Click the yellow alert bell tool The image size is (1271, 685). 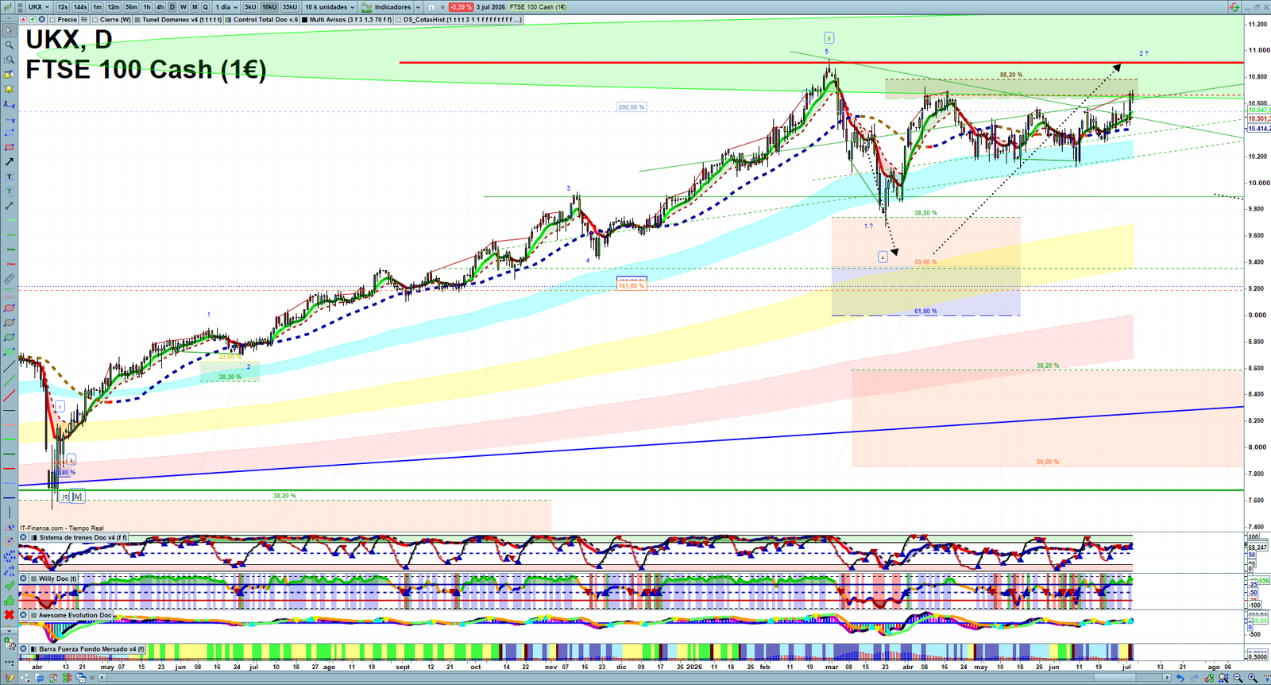coord(9,88)
